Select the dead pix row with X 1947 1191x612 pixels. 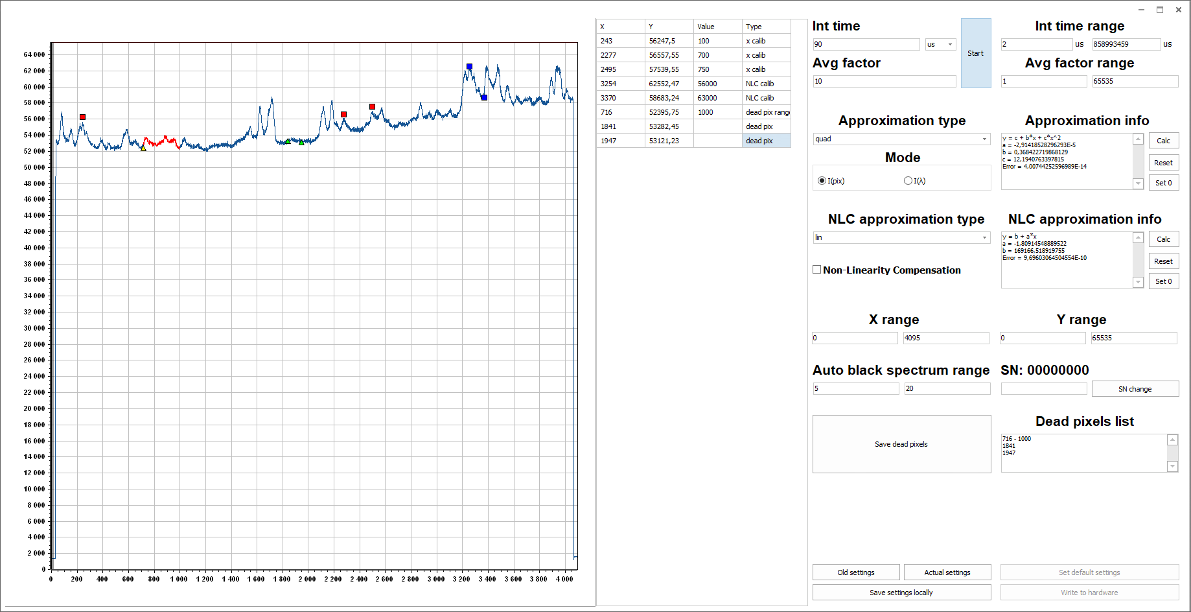click(693, 141)
